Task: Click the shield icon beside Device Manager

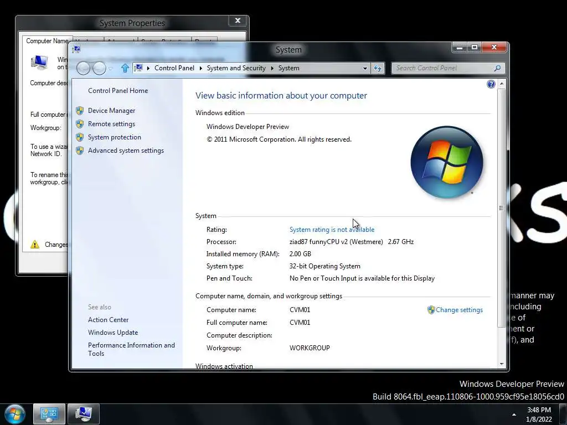Action: [x=80, y=111]
